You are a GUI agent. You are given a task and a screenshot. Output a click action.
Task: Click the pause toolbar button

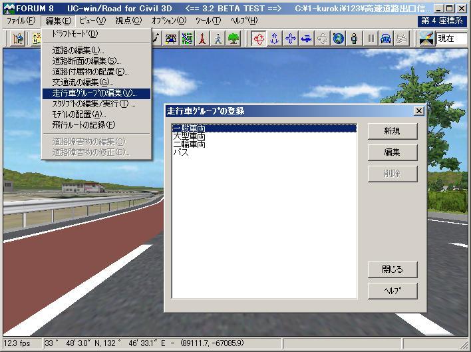click(x=371, y=39)
